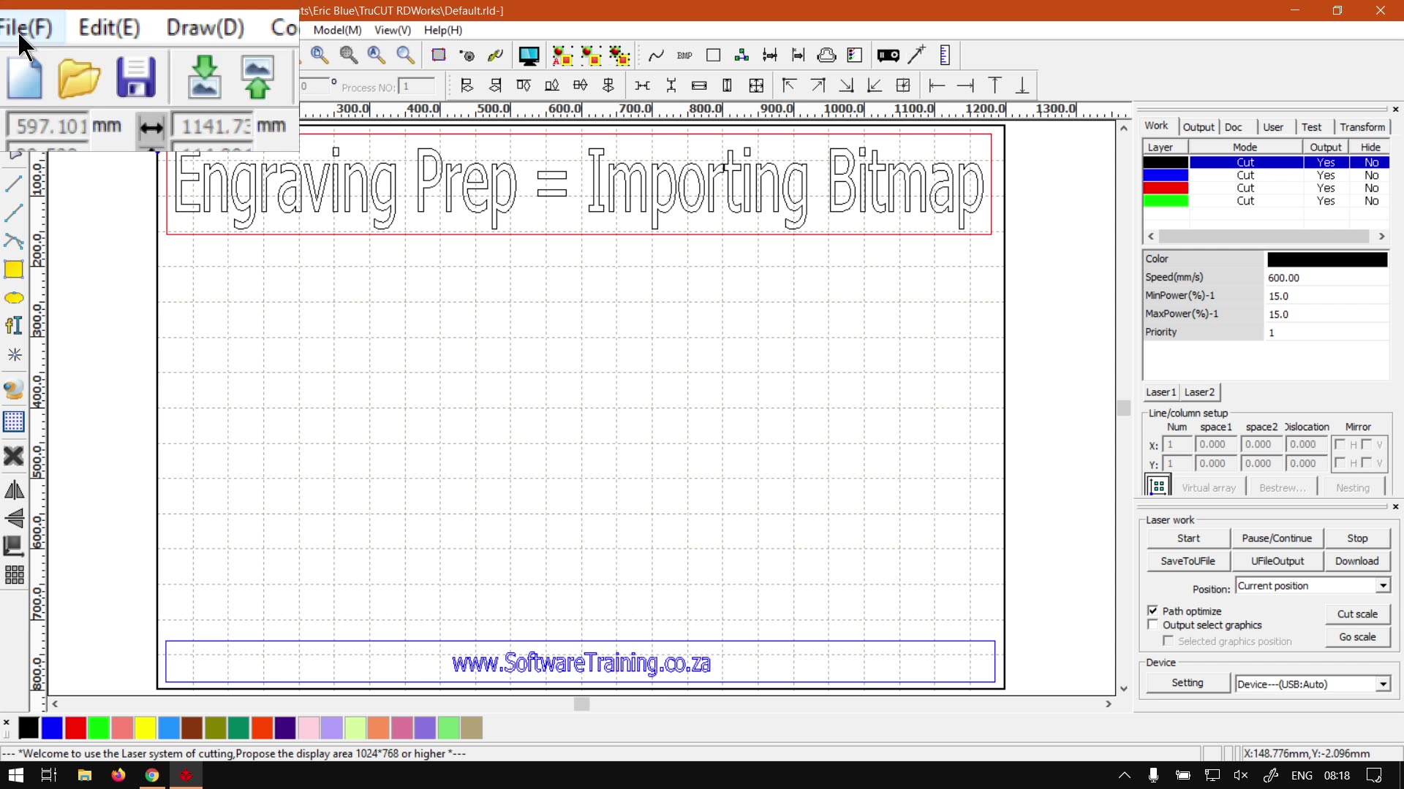Viewport: 1404px width, 789px height.
Task: Pick the yellow swatch in the color palette
Action: (x=146, y=728)
